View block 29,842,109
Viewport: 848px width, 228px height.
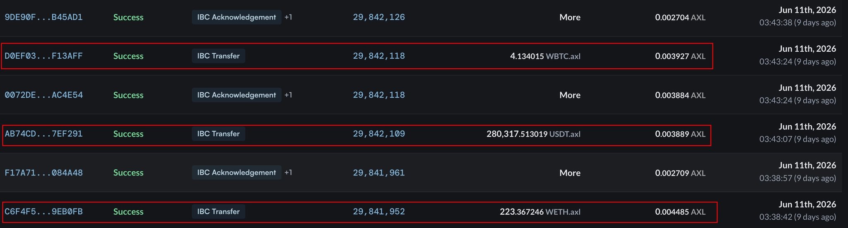379,134
